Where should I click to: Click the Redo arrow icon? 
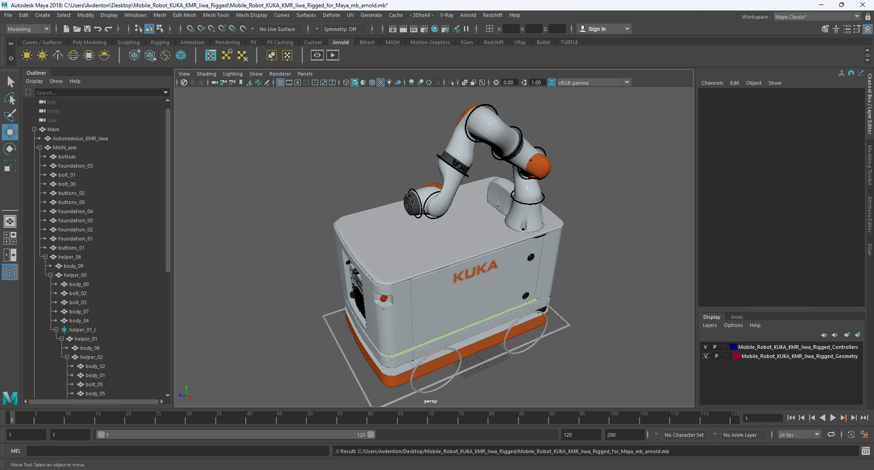coord(108,29)
